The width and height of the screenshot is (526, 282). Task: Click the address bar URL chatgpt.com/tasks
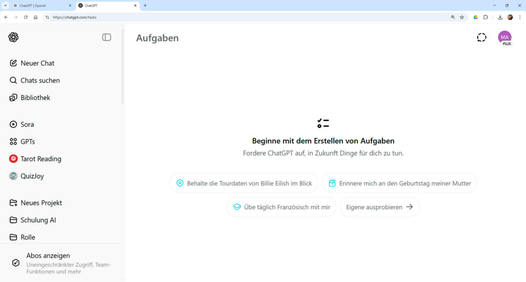tap(74, 17)
